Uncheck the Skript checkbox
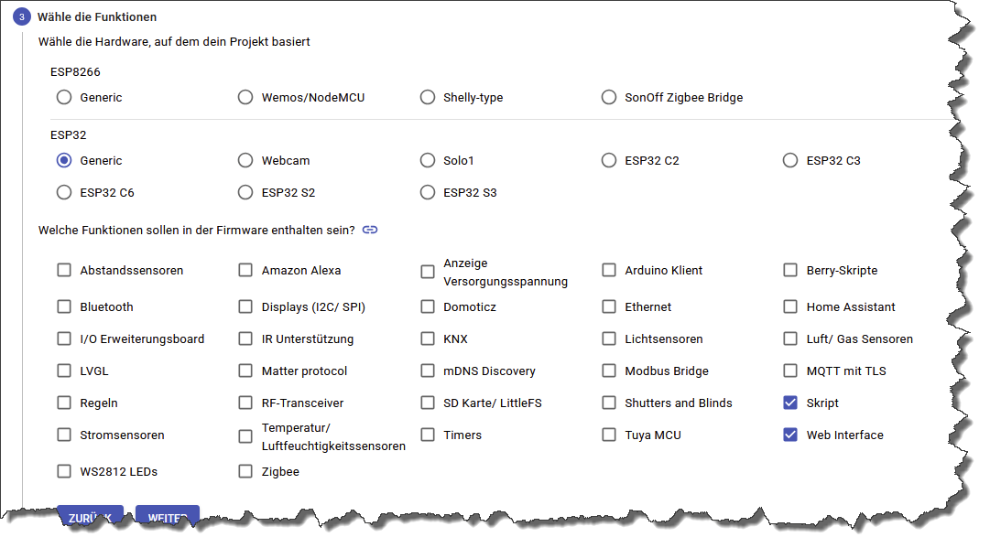 [790, 403]
